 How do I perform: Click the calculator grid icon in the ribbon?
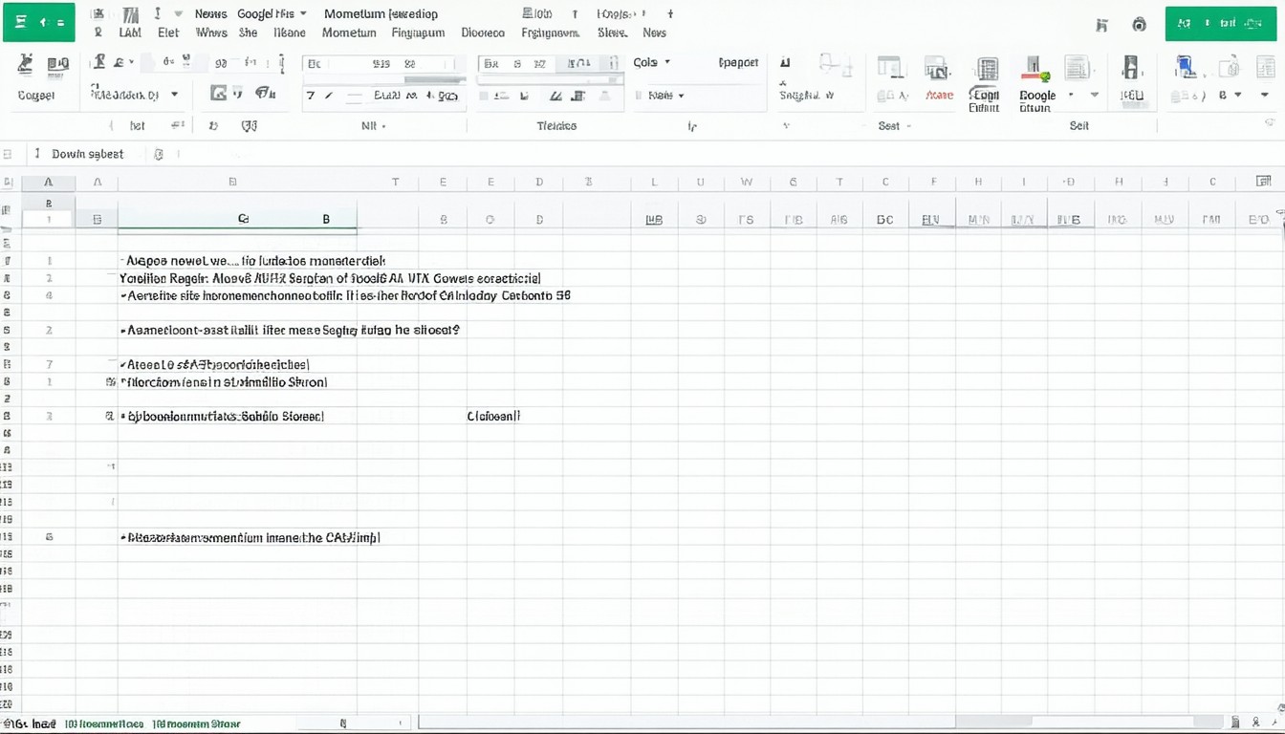(986, 69)
